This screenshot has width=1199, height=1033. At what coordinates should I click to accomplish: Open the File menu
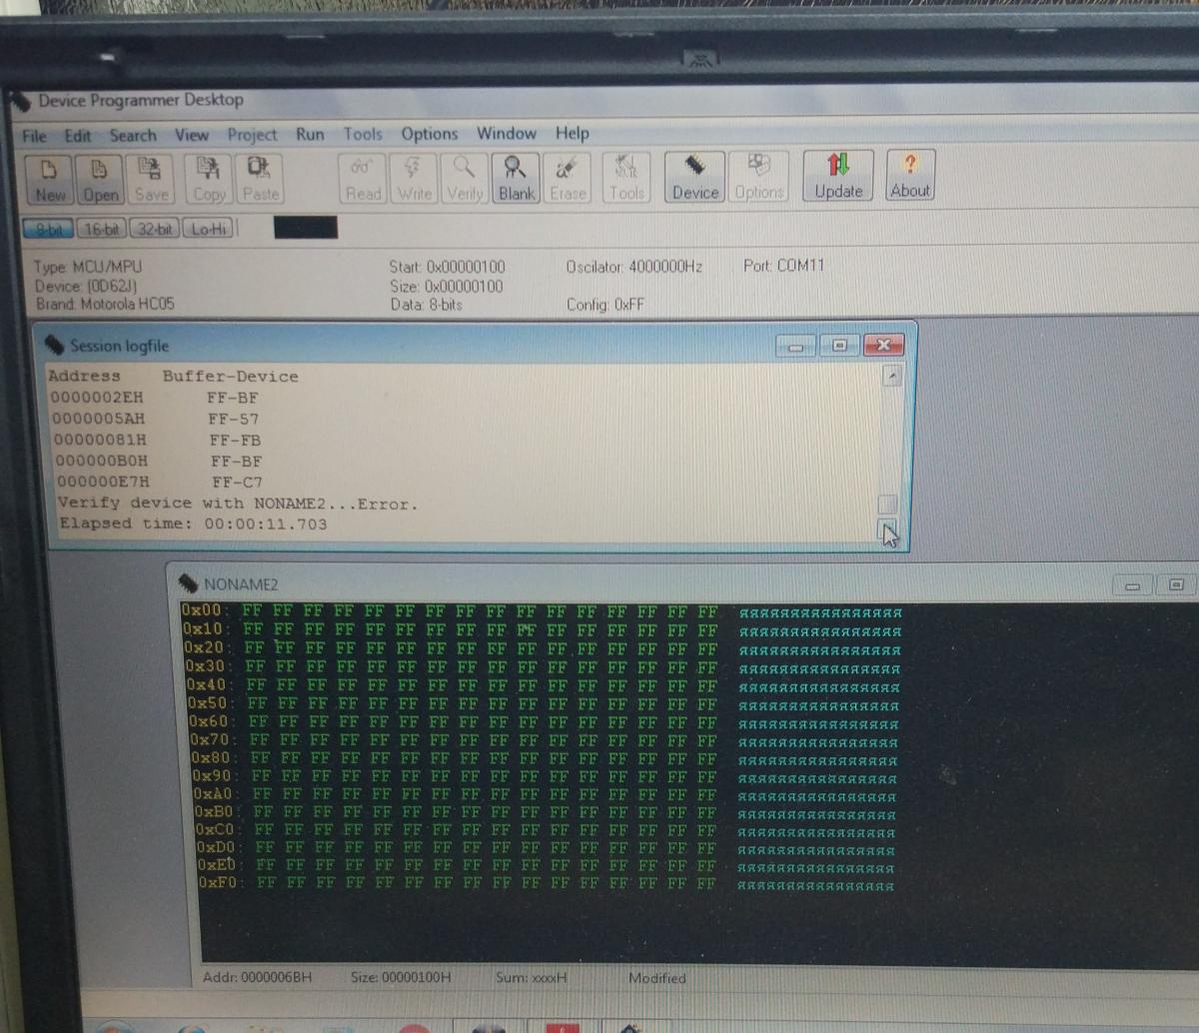point(34,136)
